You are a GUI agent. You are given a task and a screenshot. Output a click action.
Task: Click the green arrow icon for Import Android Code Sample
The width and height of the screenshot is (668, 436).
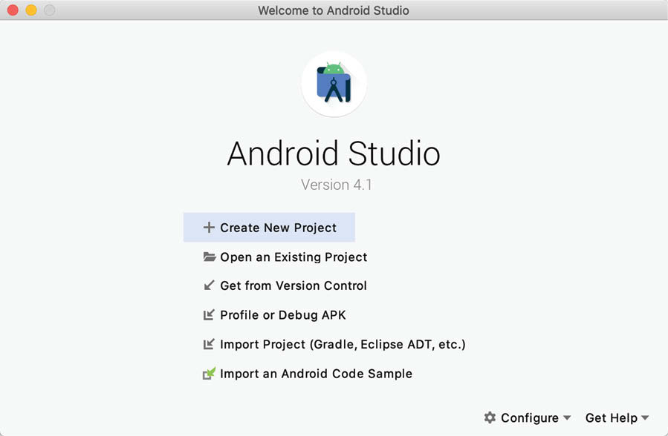(209, 373)
